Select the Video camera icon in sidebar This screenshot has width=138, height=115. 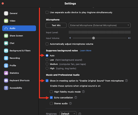(x=6, y=21)
